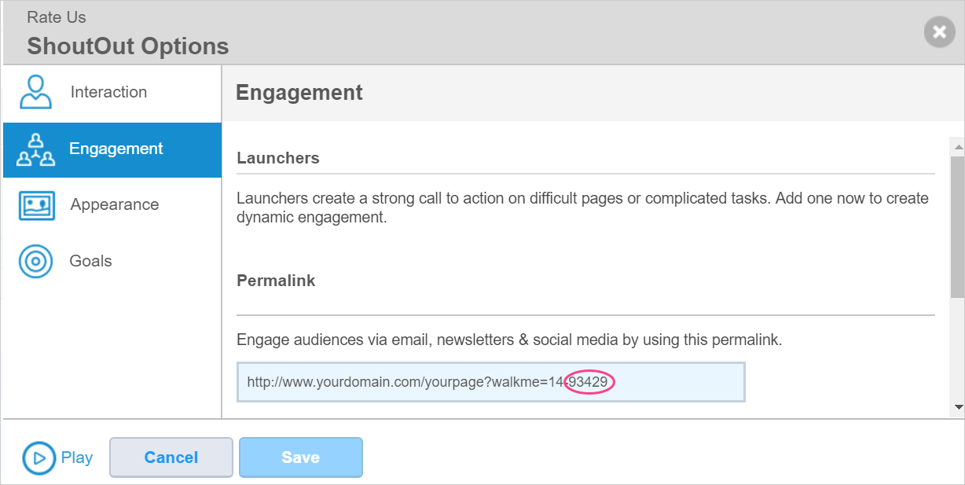965x485 pixels.
Task: Close the ShoutOut Options dialog
Action: [939, 32]
